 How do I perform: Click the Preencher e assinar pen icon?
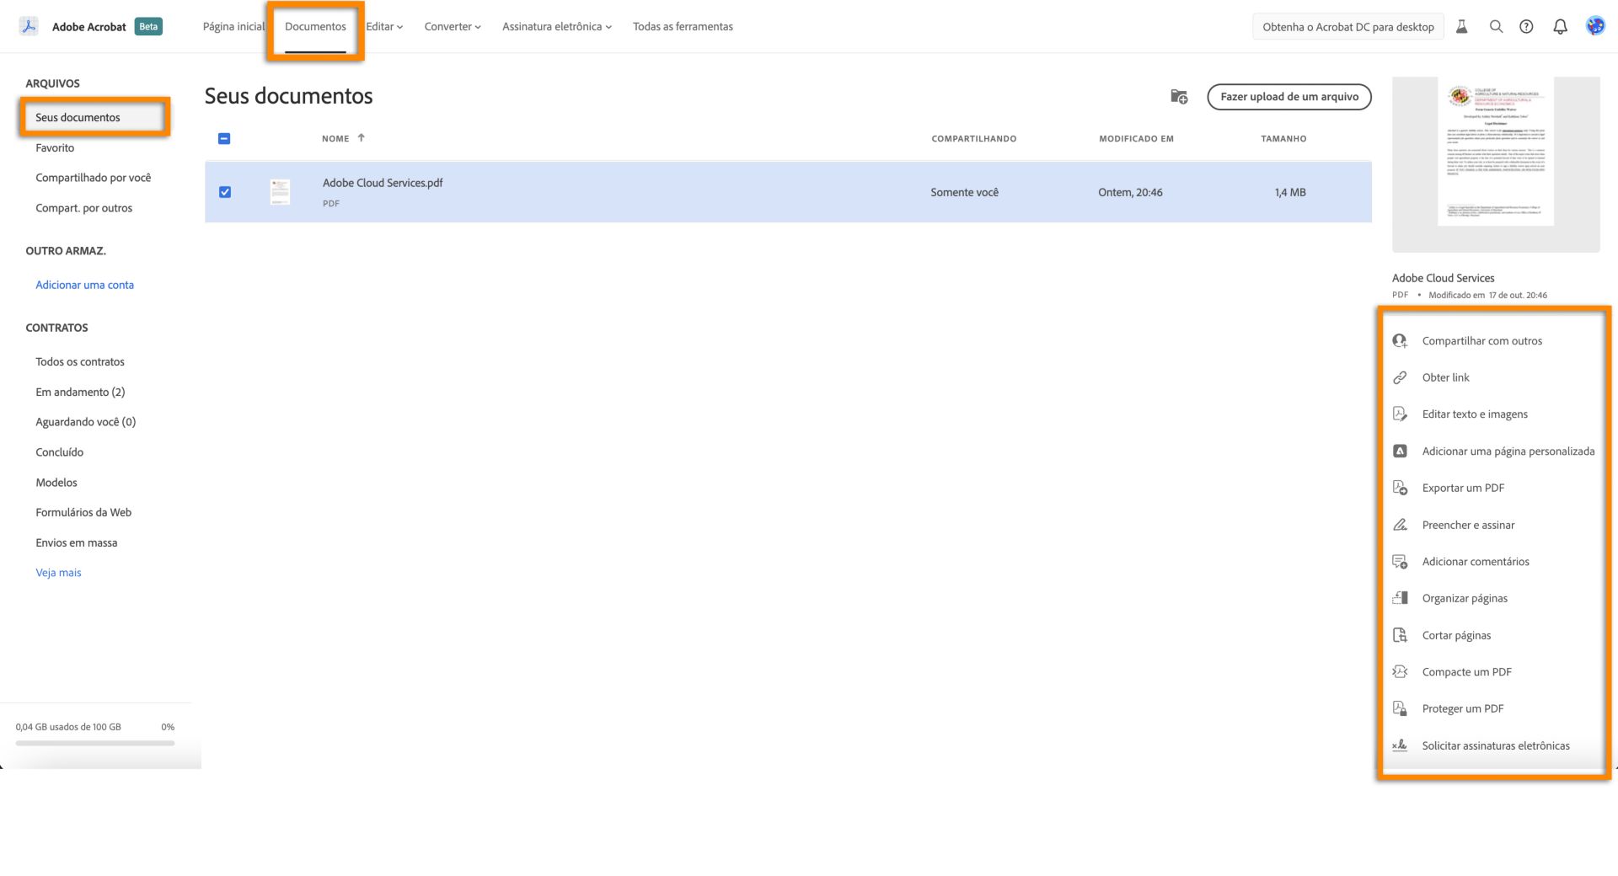click(1400, 525)
